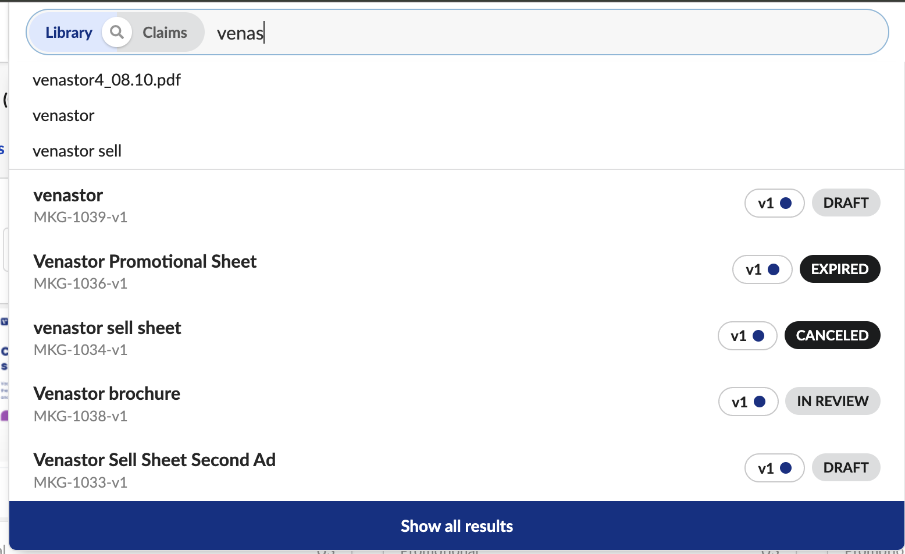Click the EXPIRED status badge
The height and width of the screenshot is (554, 905).
[840, 269]
